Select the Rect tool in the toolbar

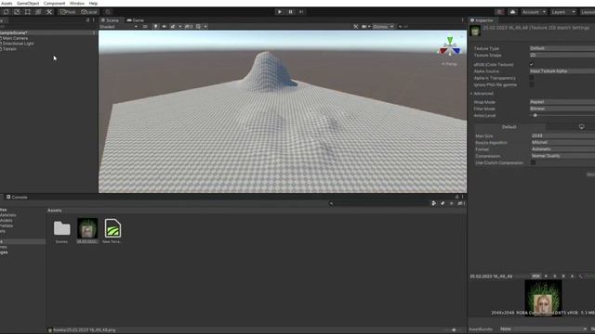27,12
